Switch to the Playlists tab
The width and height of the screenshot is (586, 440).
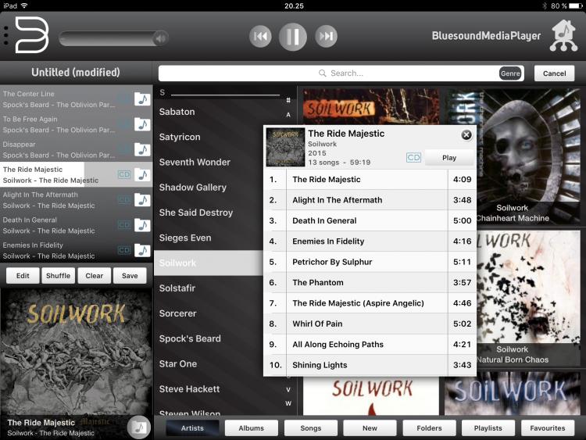[x=488, y=428]
